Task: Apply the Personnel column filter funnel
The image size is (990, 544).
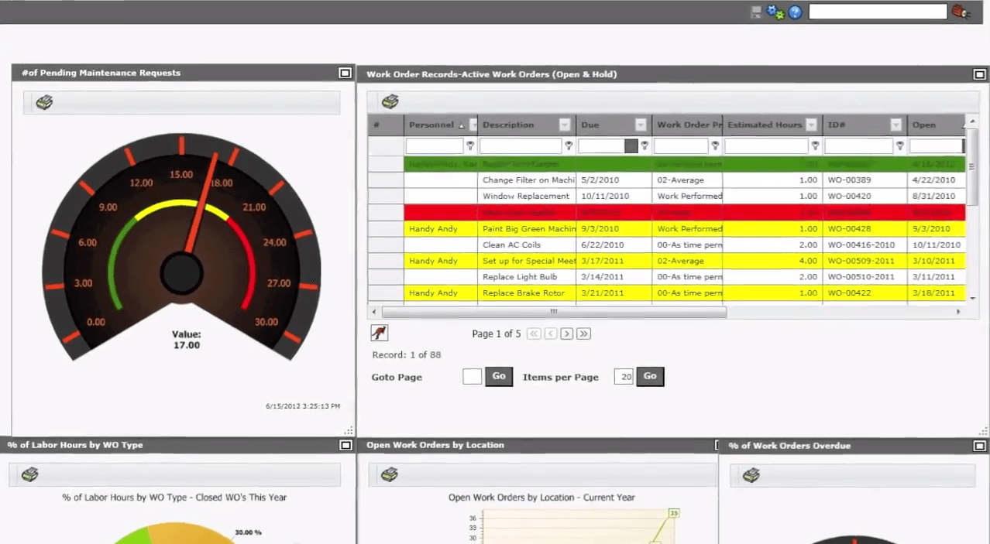Action: [x=470, y=145]
